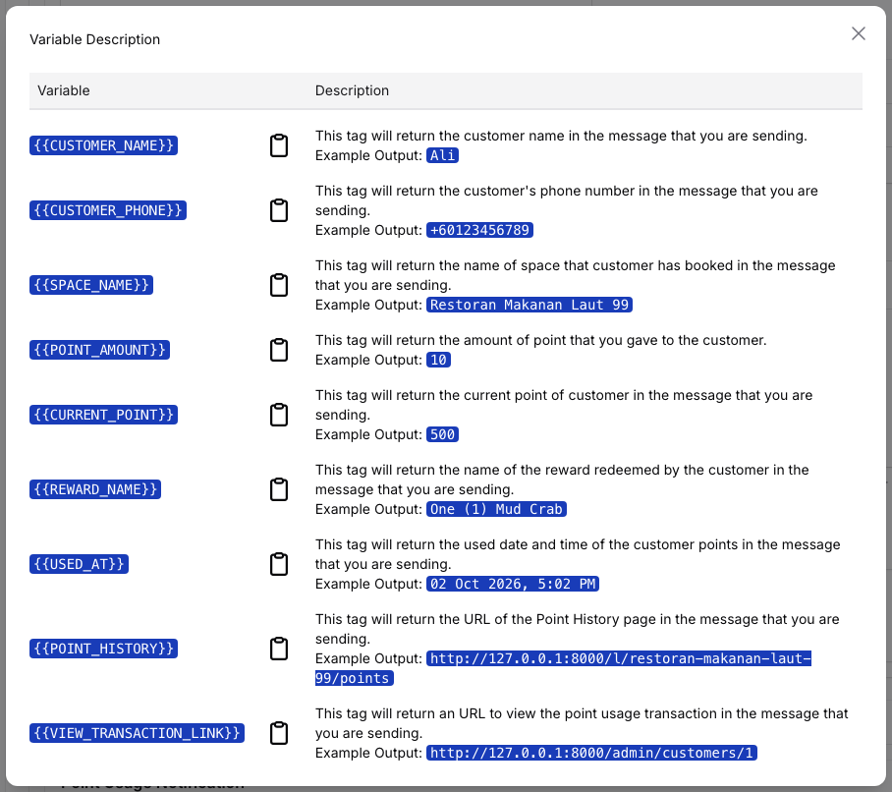Image resolution: width=892 pixels, height=792 pixels.
Task: Copy the CUSTOMER_NAME variable via clipboard icon
Action: [x=279, y=145]
